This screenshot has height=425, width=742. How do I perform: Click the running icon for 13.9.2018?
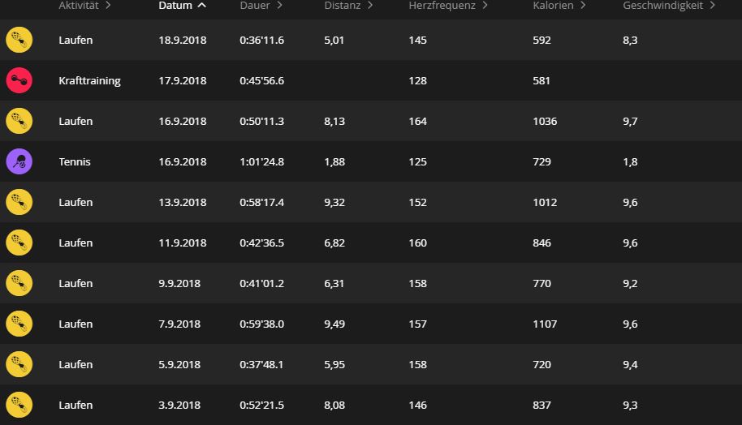pos(19,202)
